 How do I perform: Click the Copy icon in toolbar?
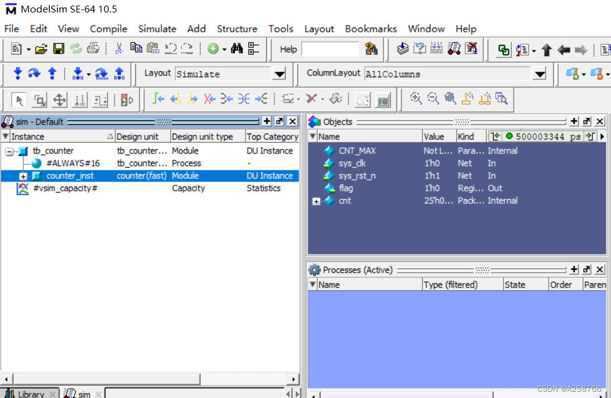point(136,48)
